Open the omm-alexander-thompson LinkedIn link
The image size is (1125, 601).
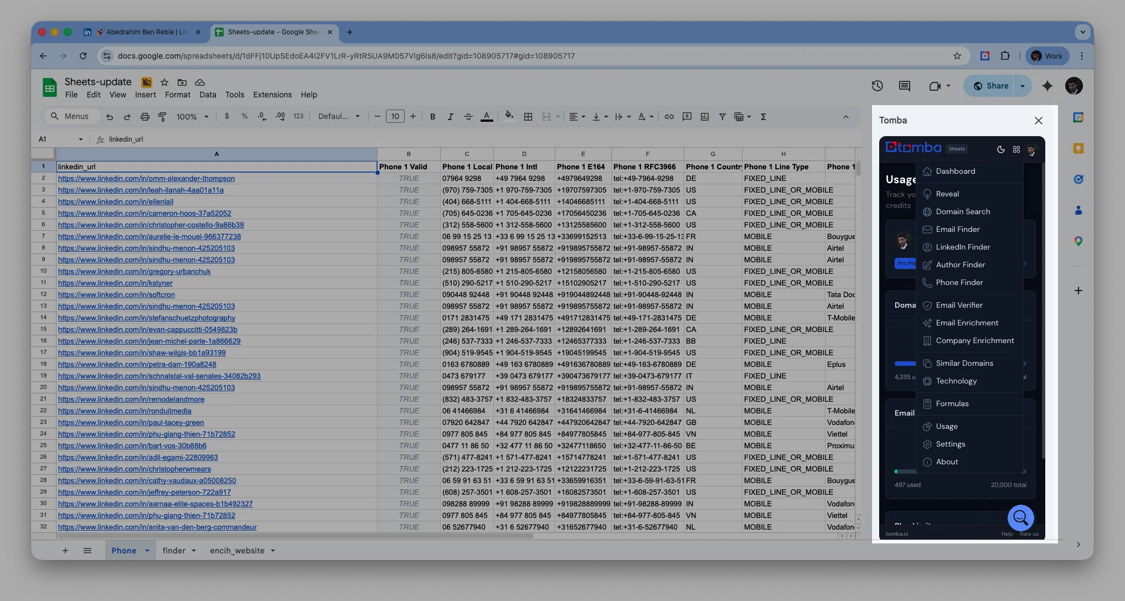click(x=146, y=179)
